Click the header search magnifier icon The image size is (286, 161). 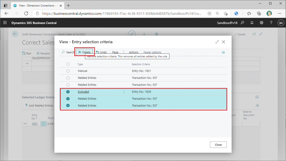coord(242,23)
